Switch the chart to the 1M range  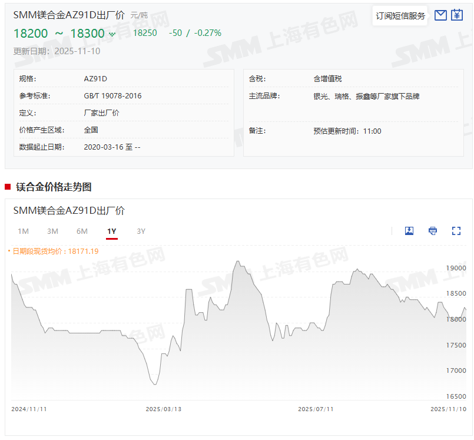click(x=23, y=231)
